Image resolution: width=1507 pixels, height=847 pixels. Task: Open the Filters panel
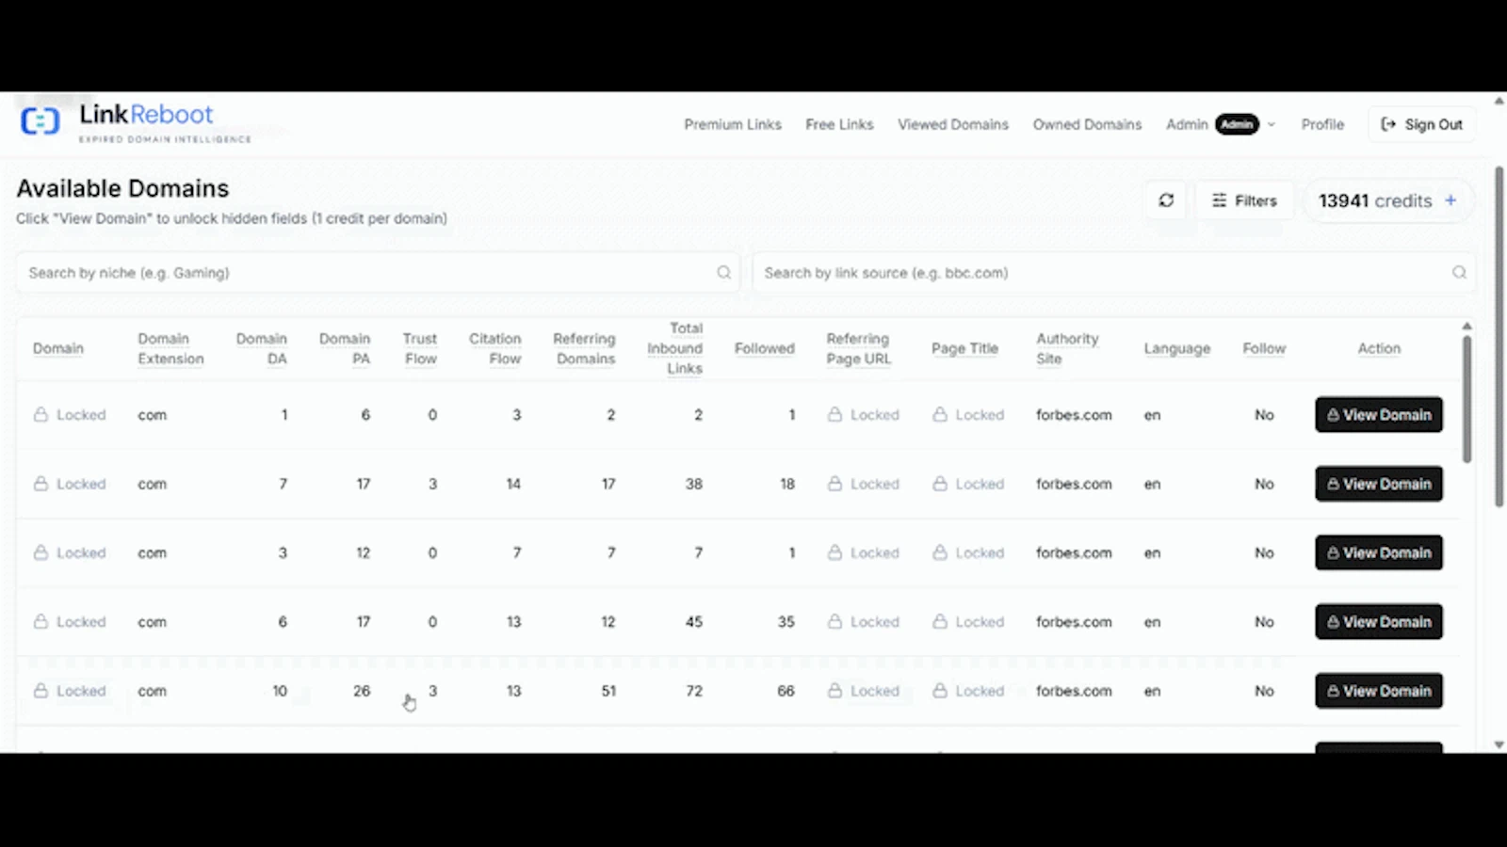pyautogui.click(x=1244, y=200)
